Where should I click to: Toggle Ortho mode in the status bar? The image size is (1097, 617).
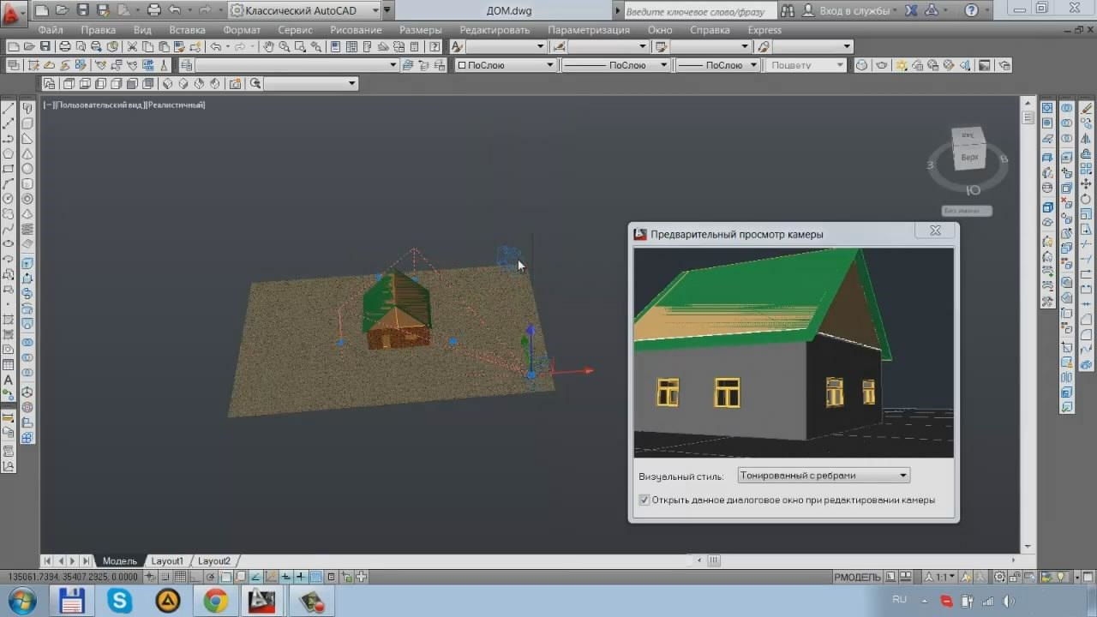pos(196,577)
